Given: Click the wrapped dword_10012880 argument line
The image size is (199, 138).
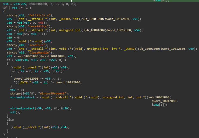Looking at the screenshot, I should (165, 101).
